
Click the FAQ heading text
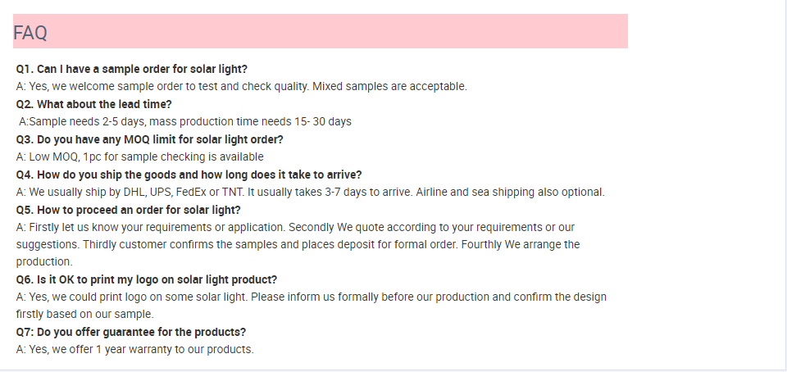30,33
